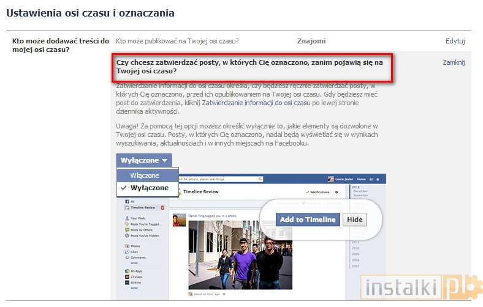Open Comments in the sidebar
This screenshot has height=307, width=483.
point(135,257)
